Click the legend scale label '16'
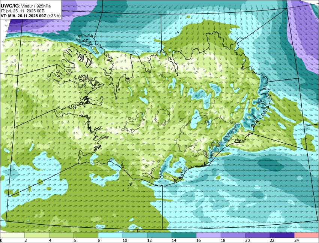 click(x=199, y=240)
